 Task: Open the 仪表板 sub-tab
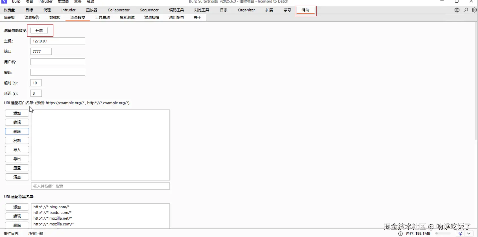click(9, 17)
